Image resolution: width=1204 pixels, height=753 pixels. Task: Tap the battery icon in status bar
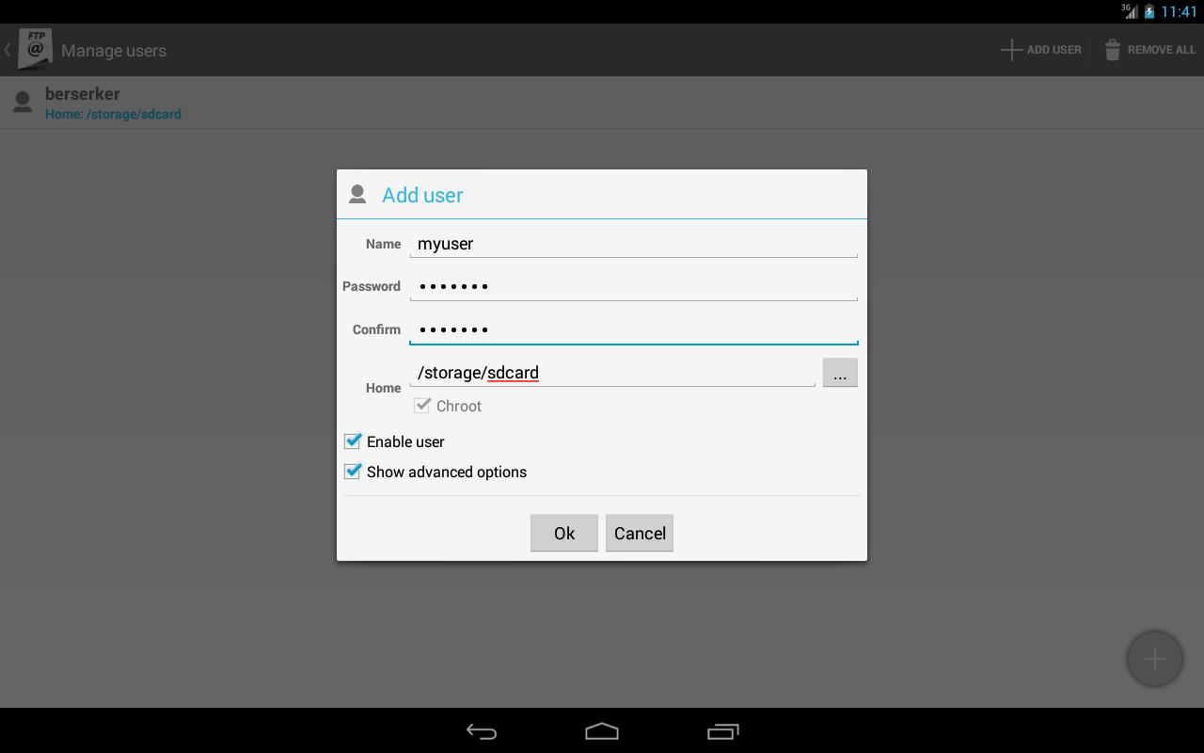pos(1149,12)
